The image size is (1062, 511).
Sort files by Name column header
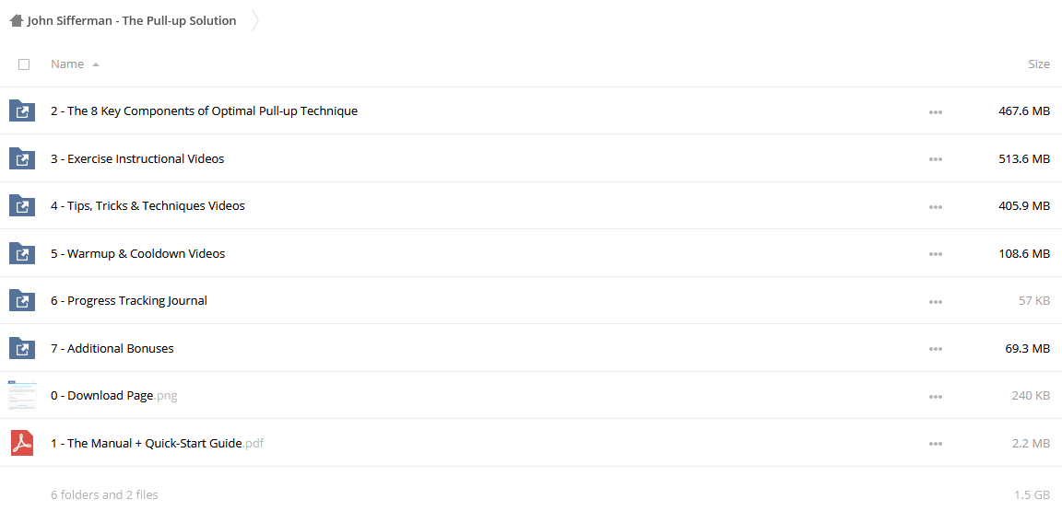point(67,64)
